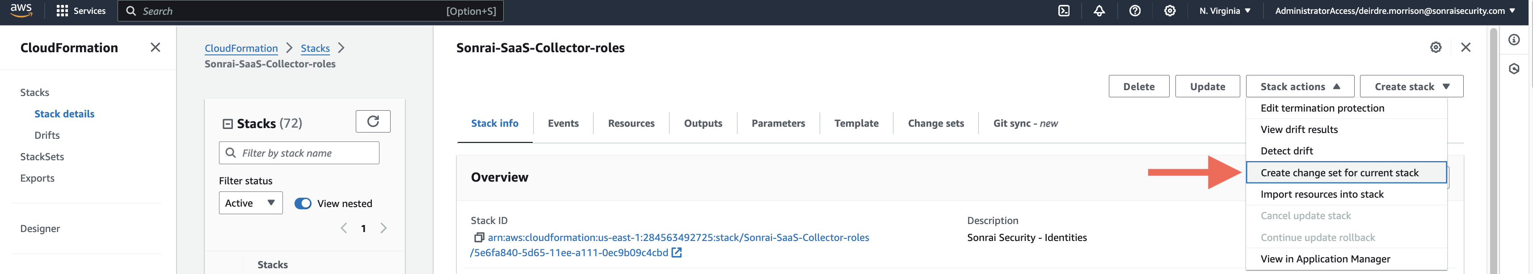
Task: Focus the Filter by stack name field
Action: pyautogui.click(x=299, y=153)
